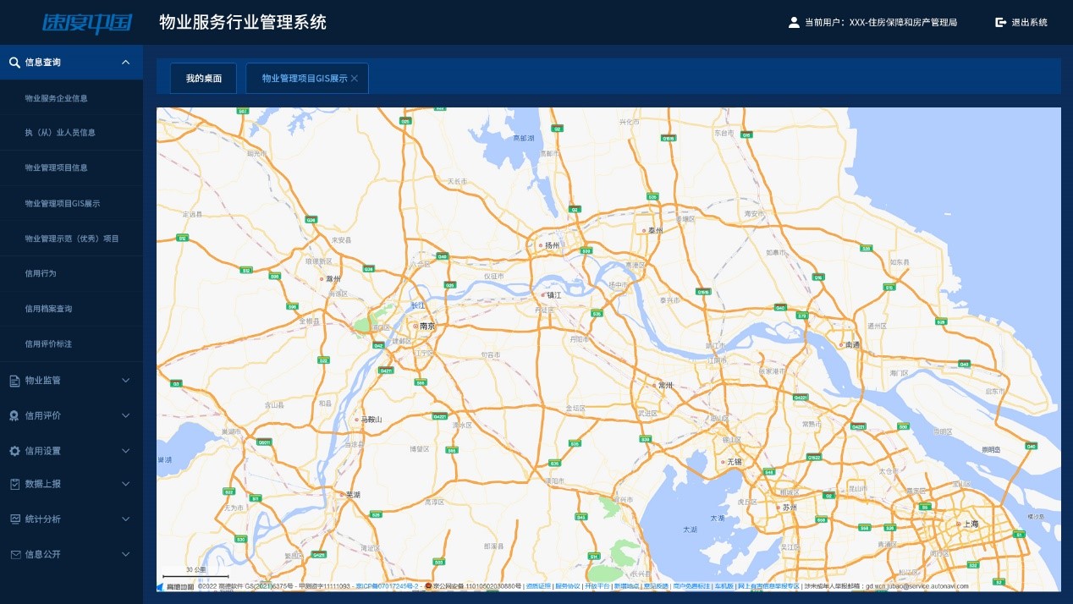Close the 物业管理项目GIS展示 tab

pyautogui.click(x=355, y=79)
